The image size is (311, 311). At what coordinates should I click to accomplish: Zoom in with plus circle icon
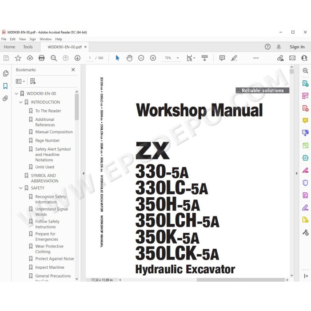(153, 58)
